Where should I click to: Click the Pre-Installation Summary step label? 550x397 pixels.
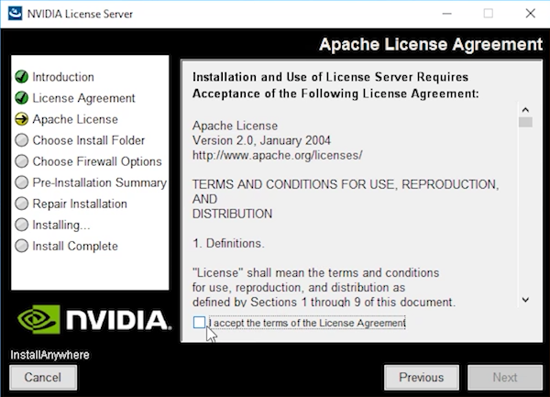click(100, 182)
